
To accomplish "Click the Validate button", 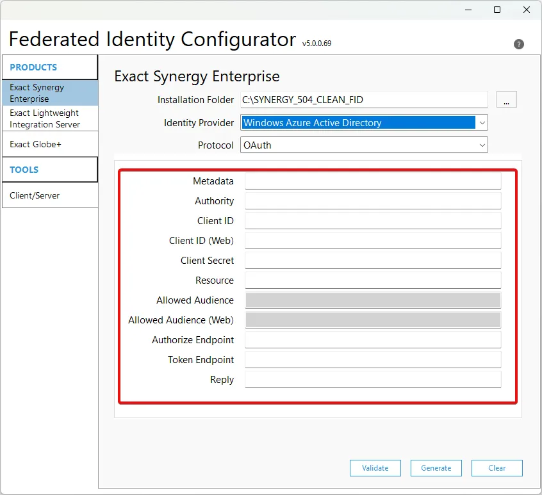I will pyautogui.click(x=375, y=467).
